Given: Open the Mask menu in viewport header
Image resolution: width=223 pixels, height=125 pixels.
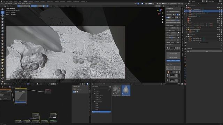Looking at the screenshot, I should [23, 3].
